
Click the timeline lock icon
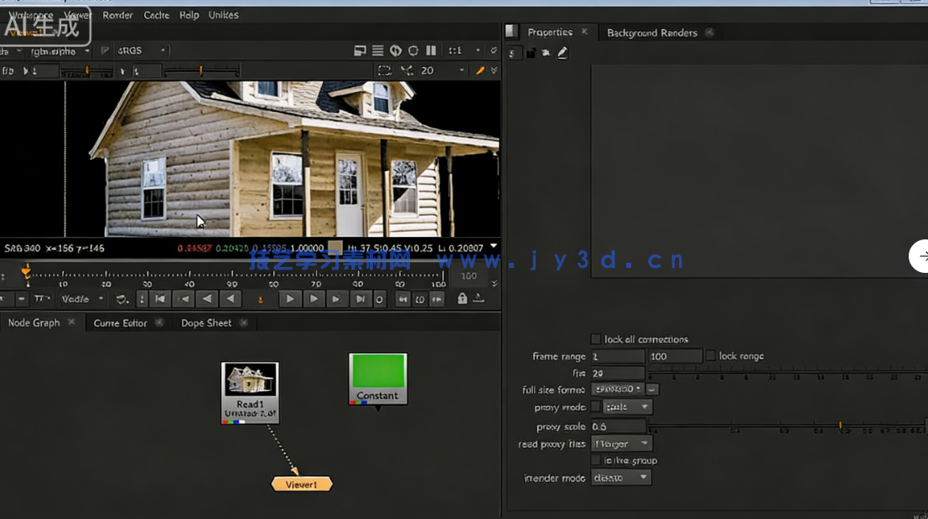point(462,299)
